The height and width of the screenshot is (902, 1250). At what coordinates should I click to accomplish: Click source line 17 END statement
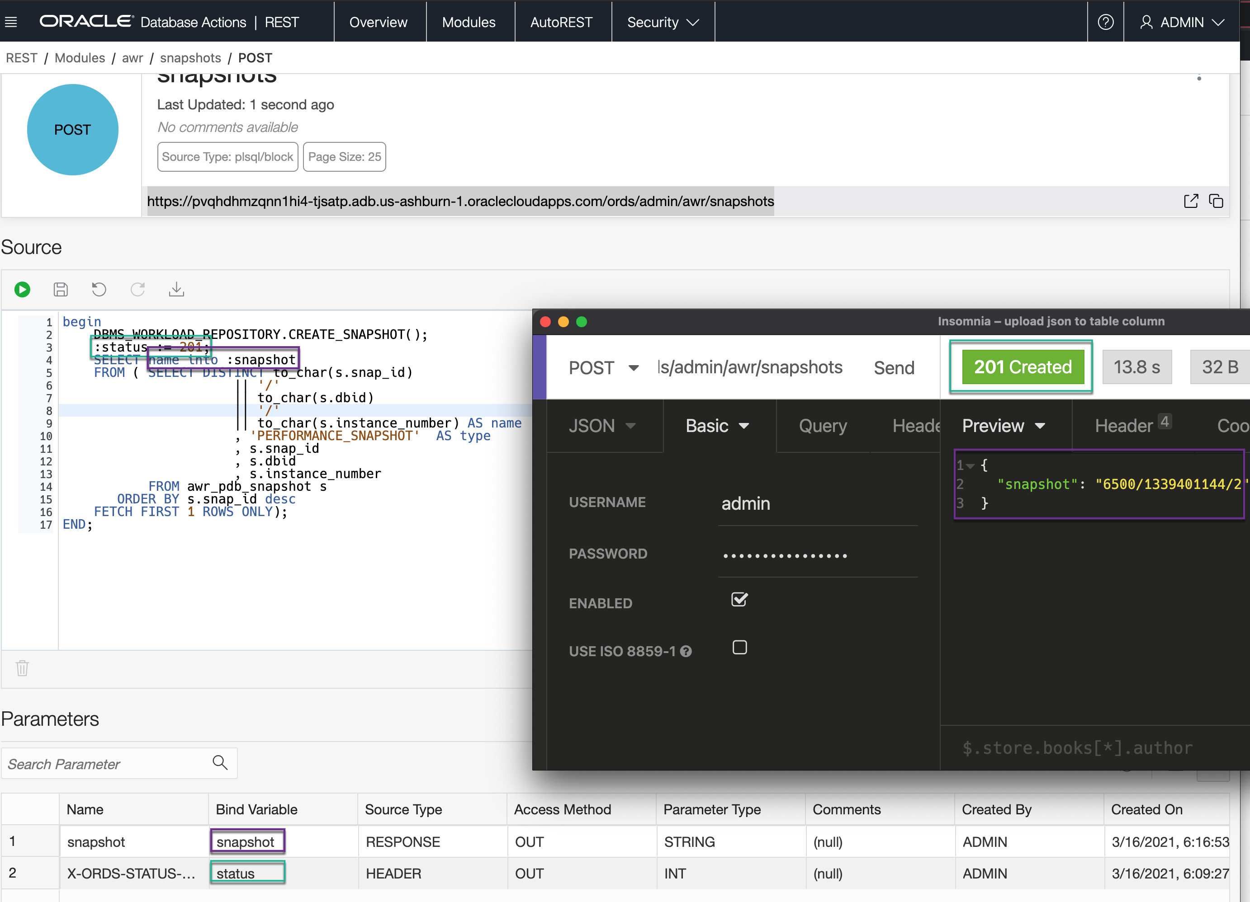tap(77, 524)
